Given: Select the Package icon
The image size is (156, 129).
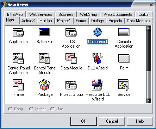Looking at the screenshot, I should [45, 85].
